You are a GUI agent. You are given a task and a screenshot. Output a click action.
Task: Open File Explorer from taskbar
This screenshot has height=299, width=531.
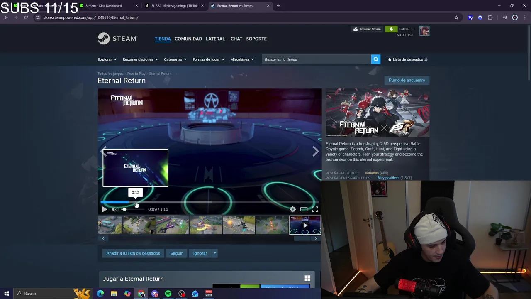(114, 294)
